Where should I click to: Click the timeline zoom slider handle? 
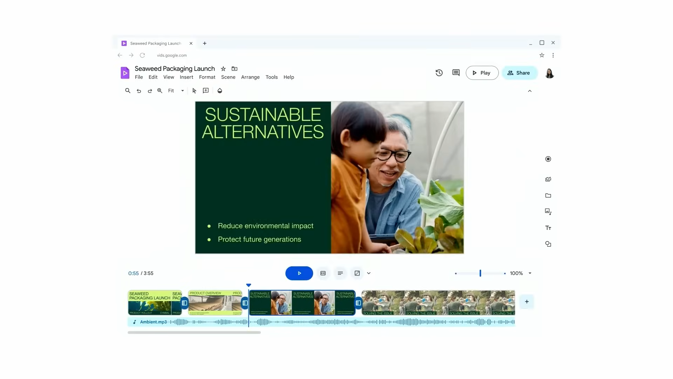pyautogui.click(x=480, y=273)
